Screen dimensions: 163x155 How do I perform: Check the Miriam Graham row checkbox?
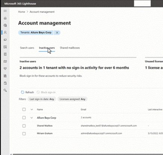[x=24, y=134]
